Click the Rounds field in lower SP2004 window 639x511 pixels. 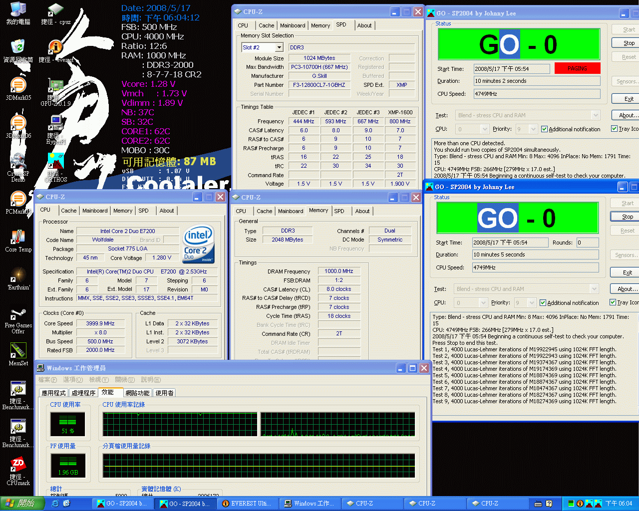(x=588, y=243)
